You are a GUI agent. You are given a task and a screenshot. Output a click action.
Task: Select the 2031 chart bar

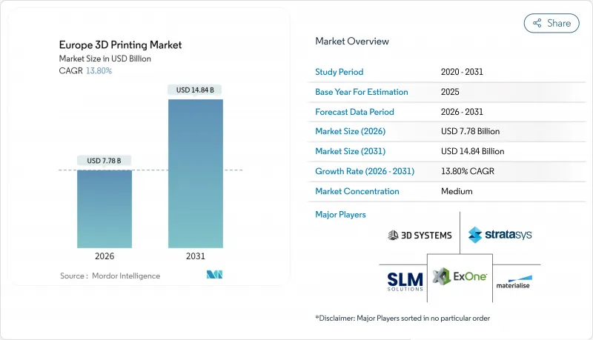pyautogui.click(x=196, y=173)
